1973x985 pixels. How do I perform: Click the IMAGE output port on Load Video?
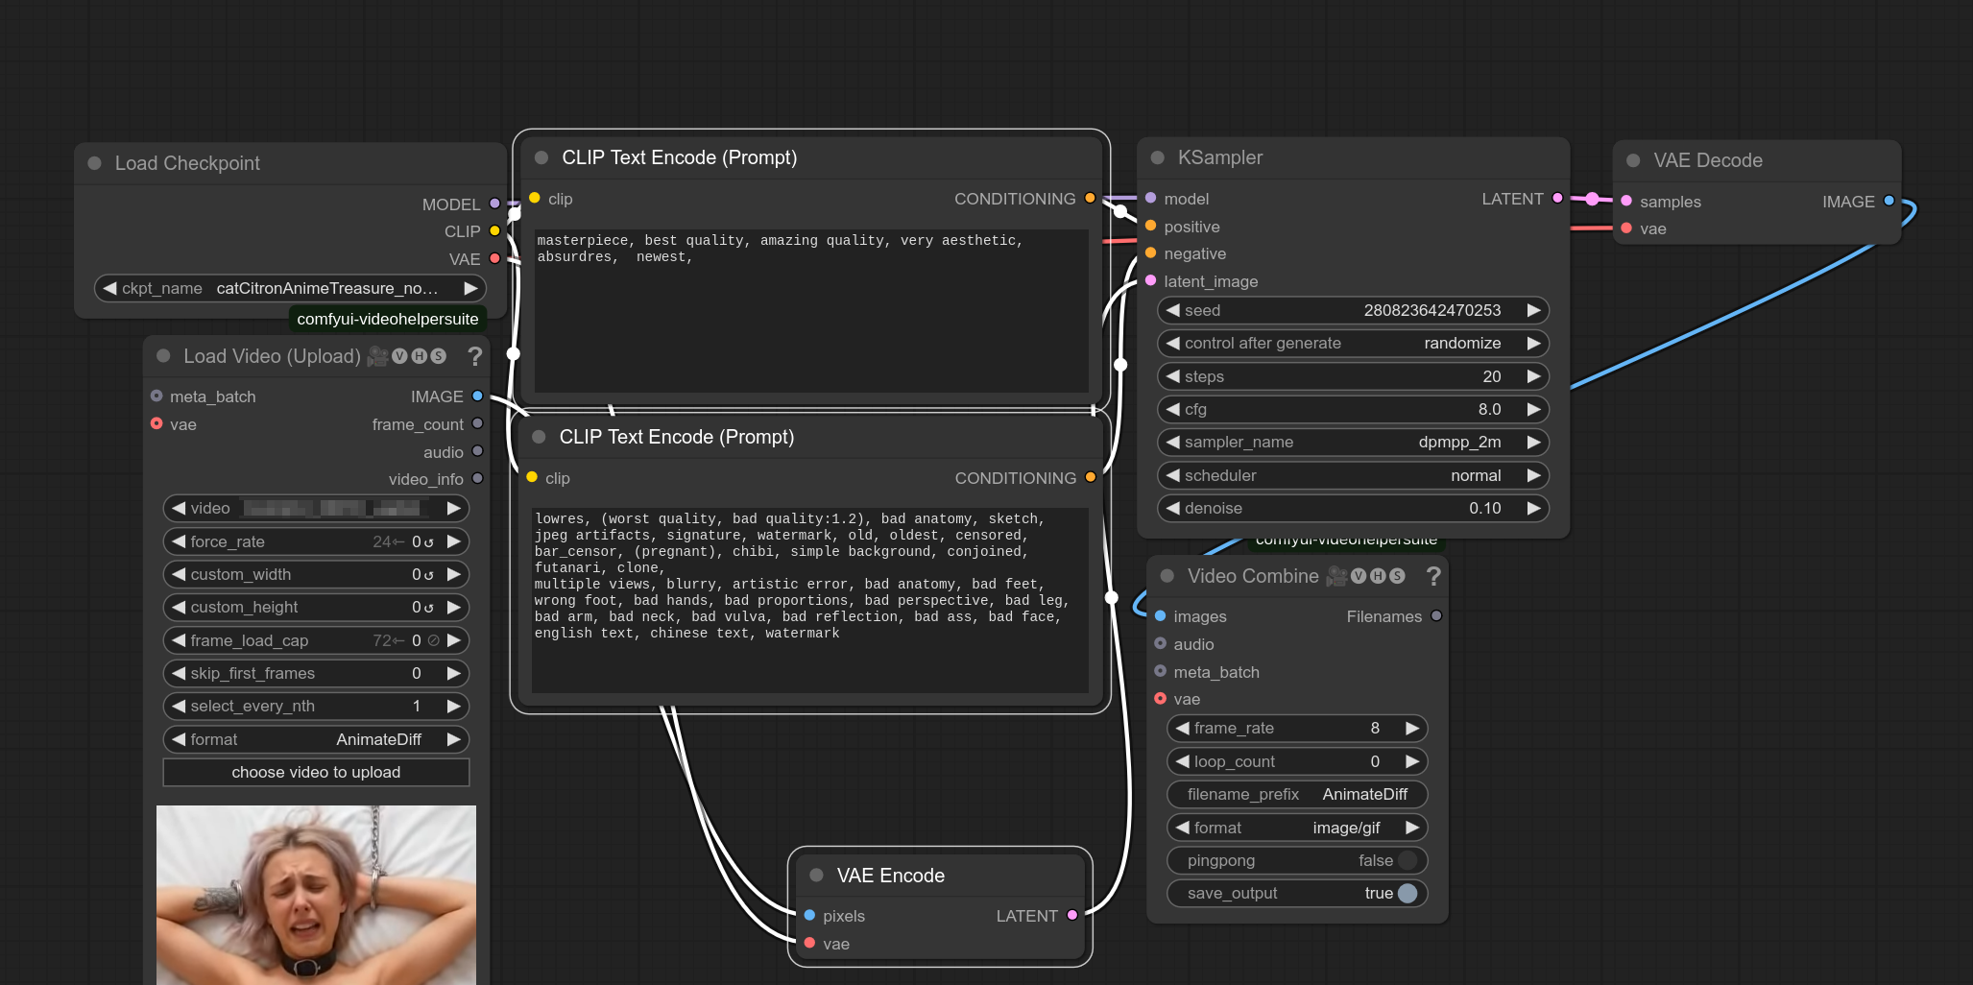477,396
